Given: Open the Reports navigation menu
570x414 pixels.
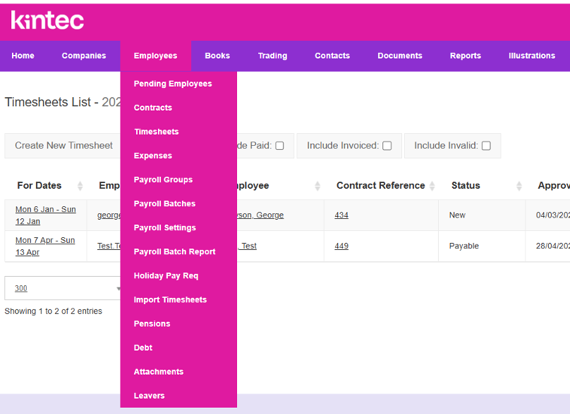Looking at the screenshot, I should [465, 56].
